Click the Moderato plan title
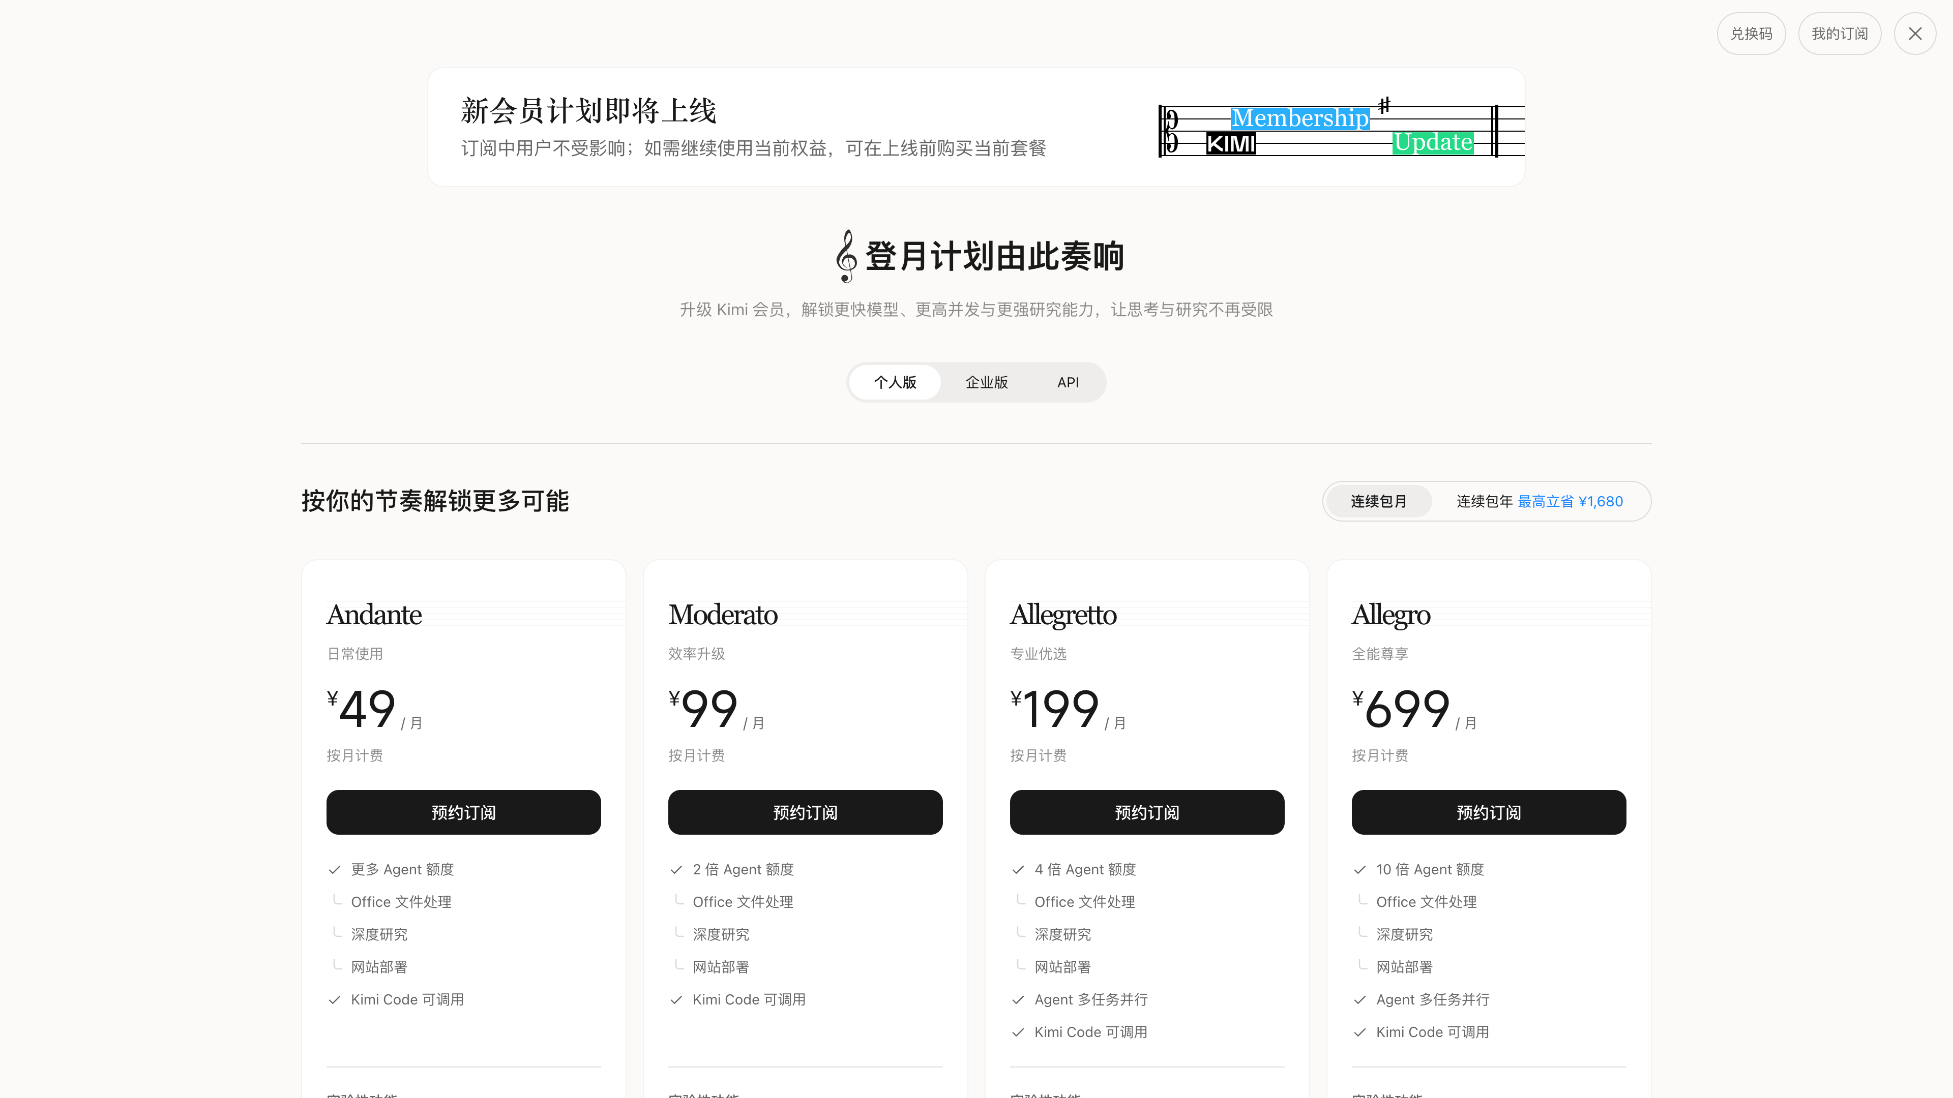Viewport: 1953px width, 1098px height. [x=723, y=615]
